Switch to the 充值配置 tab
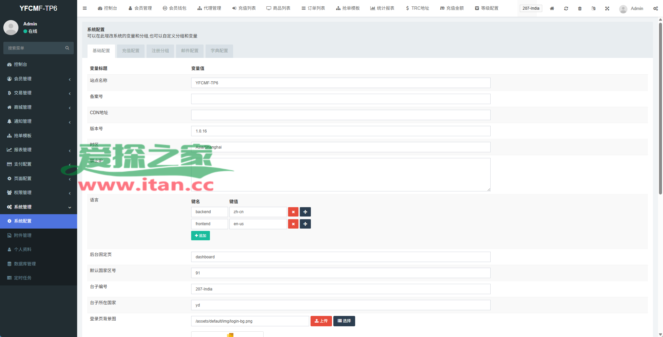 pos(130,51)
